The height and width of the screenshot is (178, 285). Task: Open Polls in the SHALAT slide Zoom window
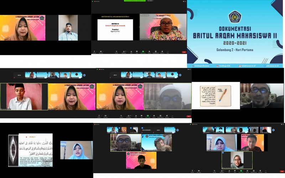[x=130, y=52]
